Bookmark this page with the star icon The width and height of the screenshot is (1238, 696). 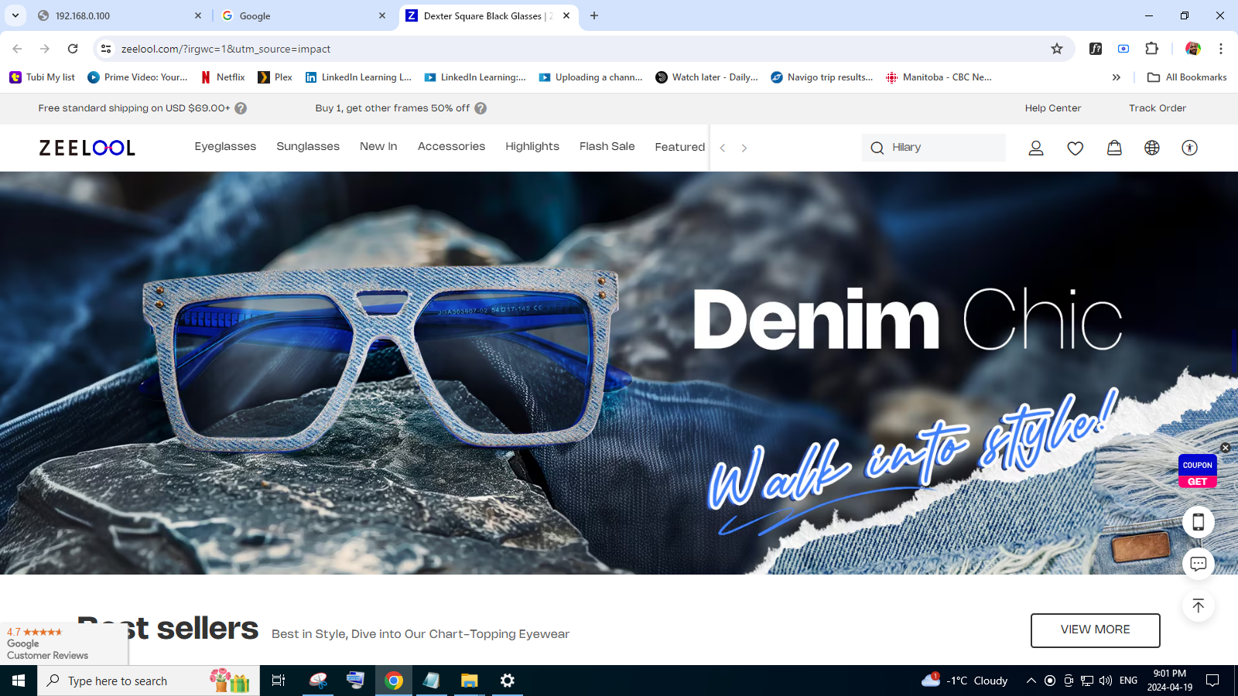click(1057, 49)
